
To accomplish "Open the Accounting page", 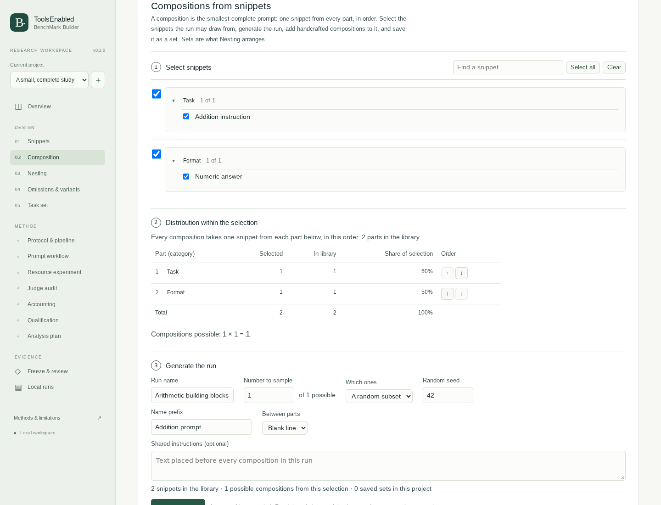I will pyautogui.click(x=57, y=304).
